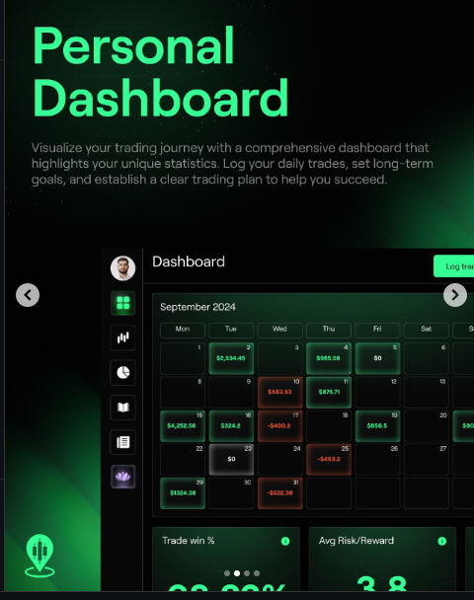Open September 5 cell showing $0
The image size is (474, 600).
377,358
